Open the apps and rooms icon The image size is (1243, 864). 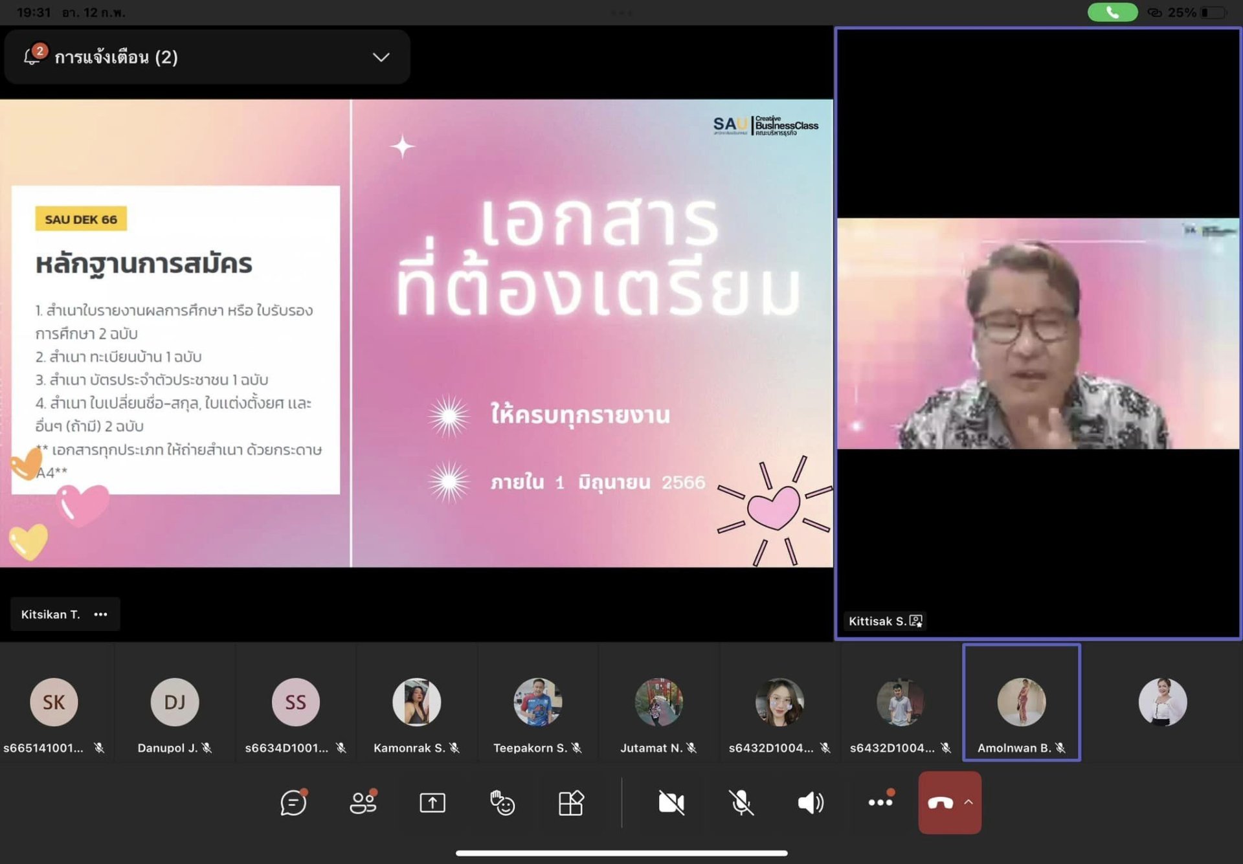[x=571, y=803]
